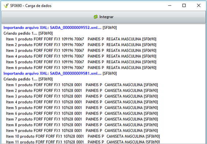Select the SAIDA_00000009552.xml import line
Screen dimensions: 207x144
tap(60, 28)
